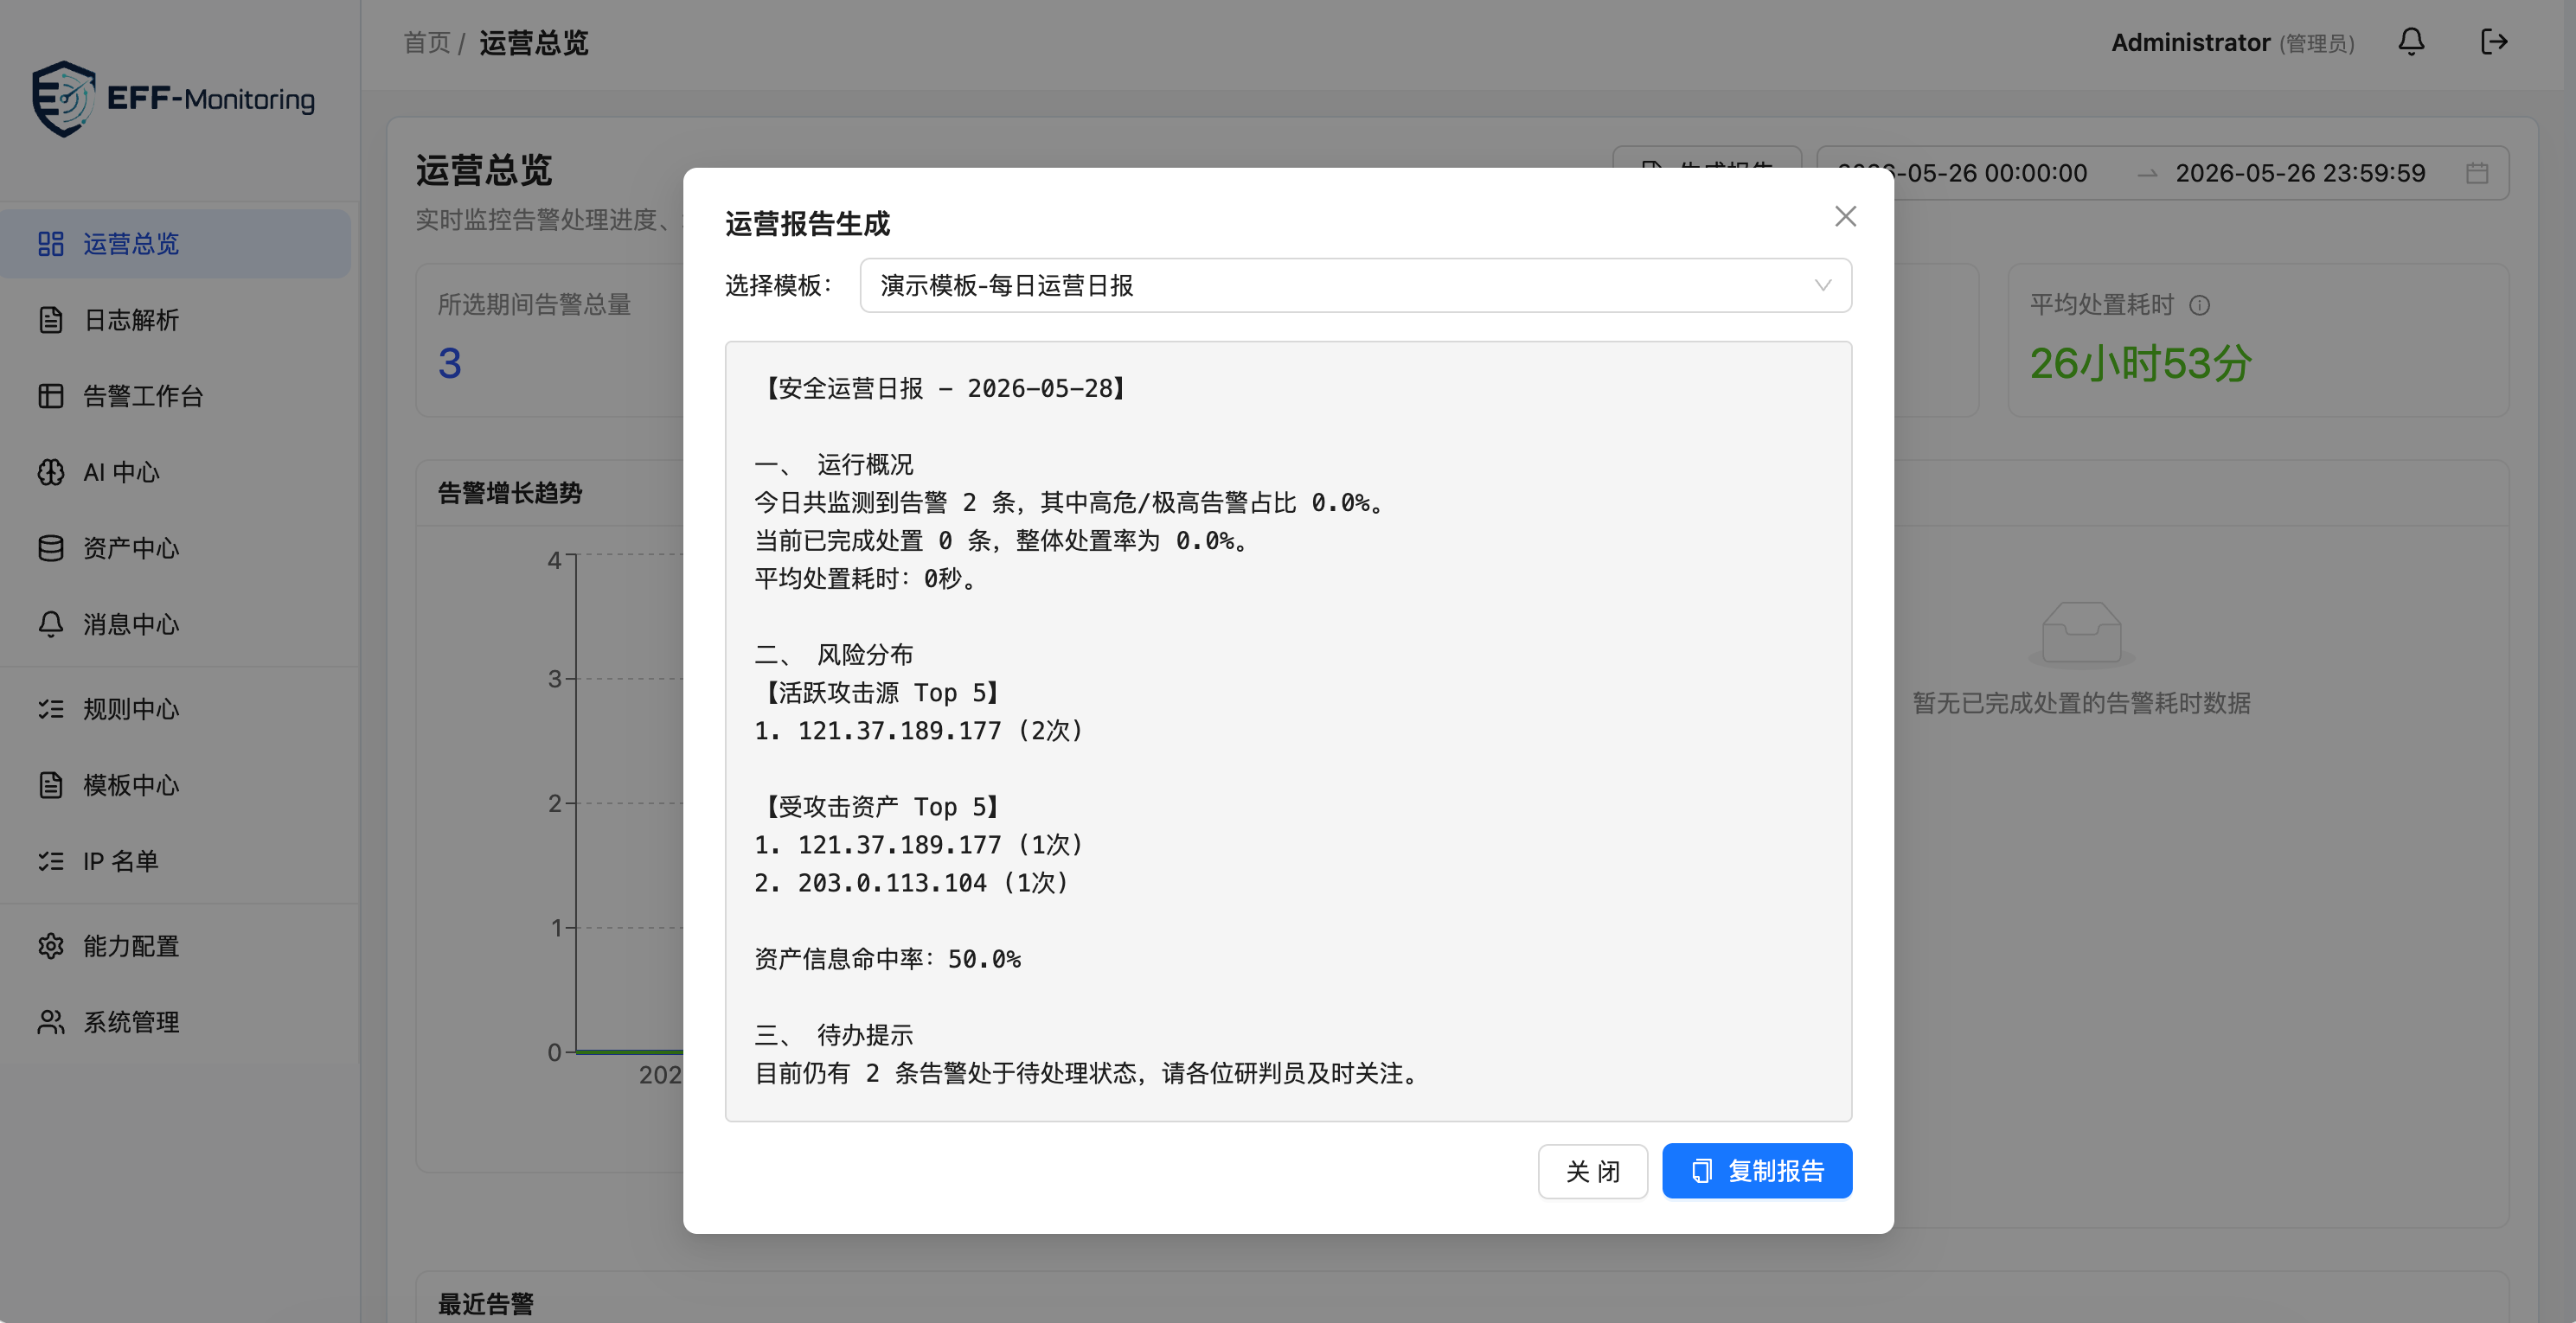Click the 复制报告 button
The width and height of the screenshot is (2576, 1323).
coord(1757,1171)
